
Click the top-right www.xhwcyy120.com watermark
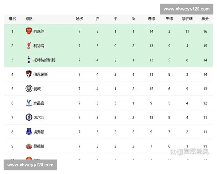187,9
